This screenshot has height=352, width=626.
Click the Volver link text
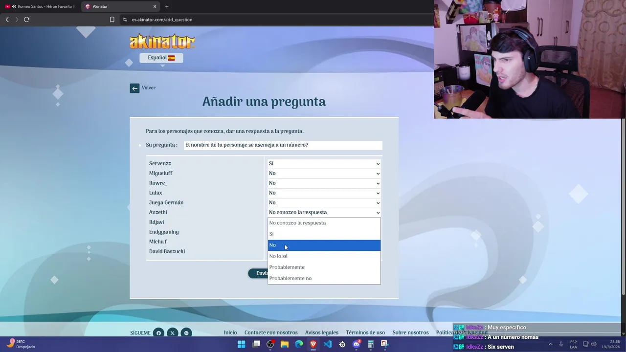coord(149,88)
